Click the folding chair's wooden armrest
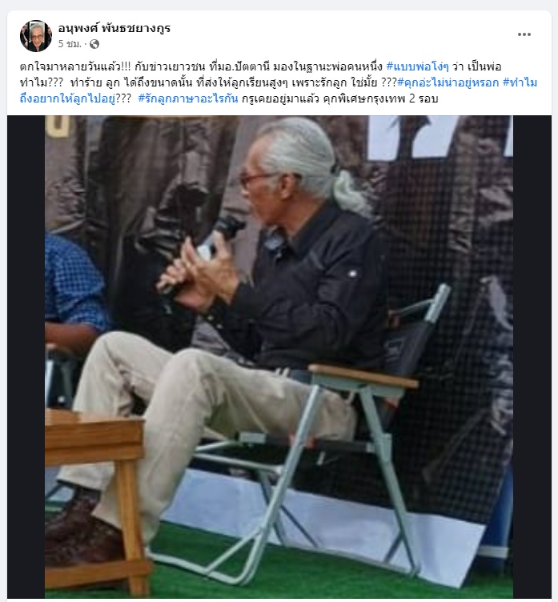This screenshot has width=558, height=602. [363, 375]
